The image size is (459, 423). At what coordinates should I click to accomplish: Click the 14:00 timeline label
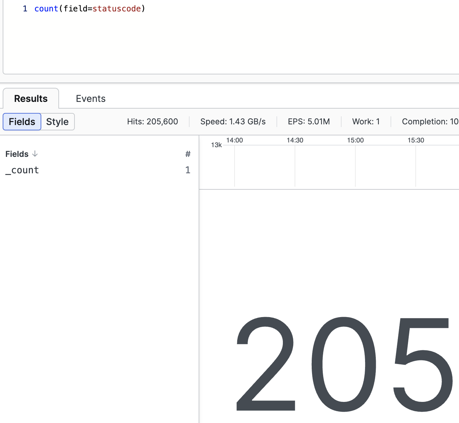(x=235, y=140)
